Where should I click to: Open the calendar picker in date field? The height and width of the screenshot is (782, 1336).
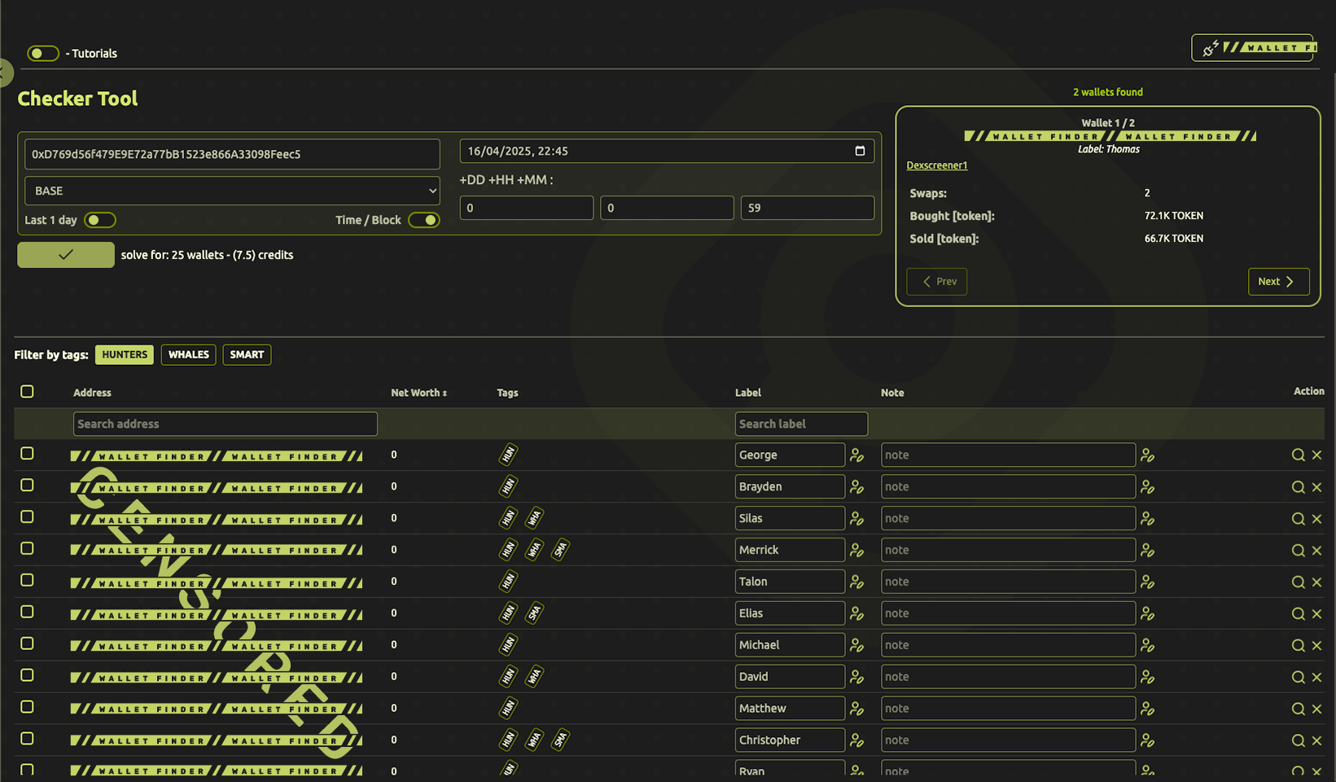(x=860, y=152)
